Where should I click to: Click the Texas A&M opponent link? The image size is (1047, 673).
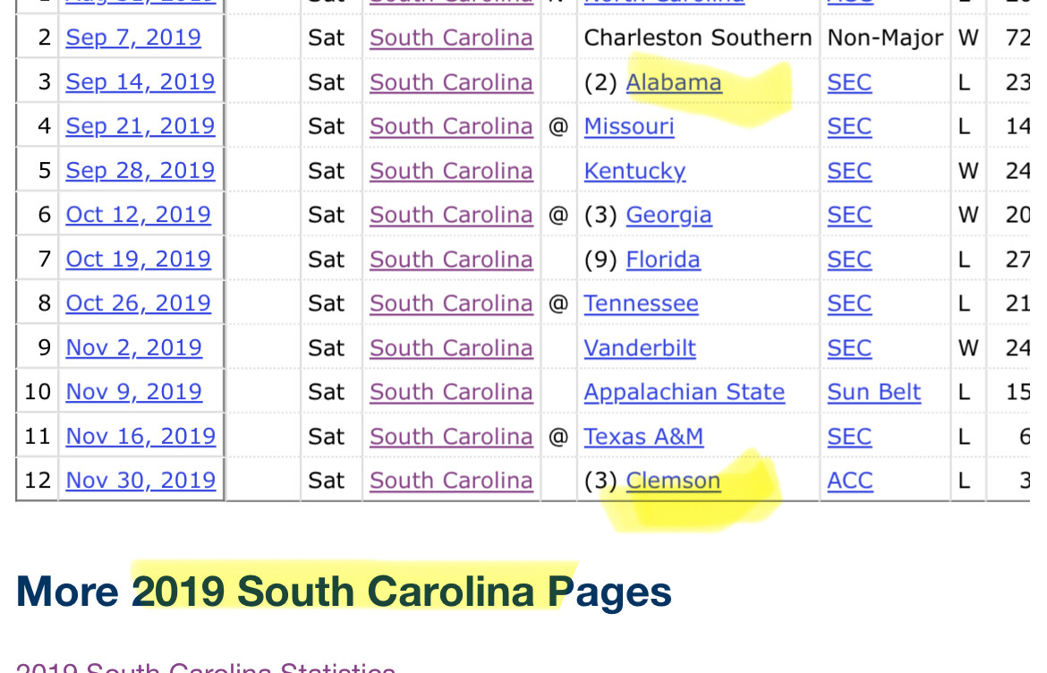tap(643, 436)
